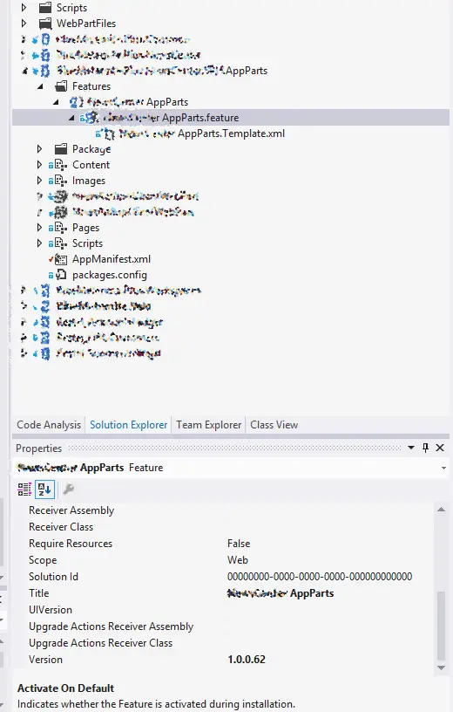Click the Require Resources False value

(239, 544)
